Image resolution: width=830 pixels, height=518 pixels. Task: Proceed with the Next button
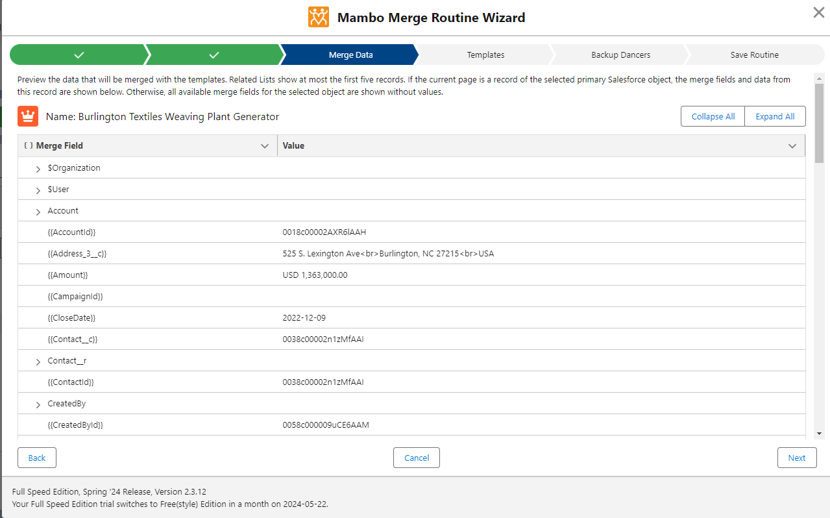tap(797, 458)
